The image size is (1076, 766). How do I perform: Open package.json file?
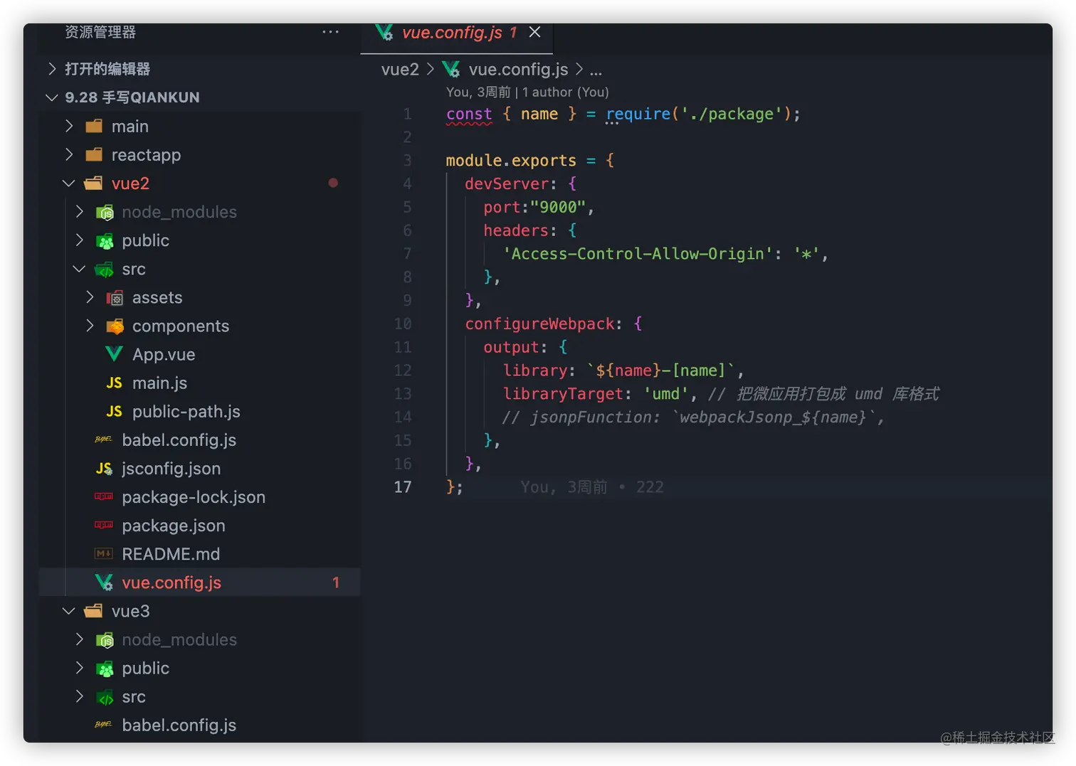[173, 525]
